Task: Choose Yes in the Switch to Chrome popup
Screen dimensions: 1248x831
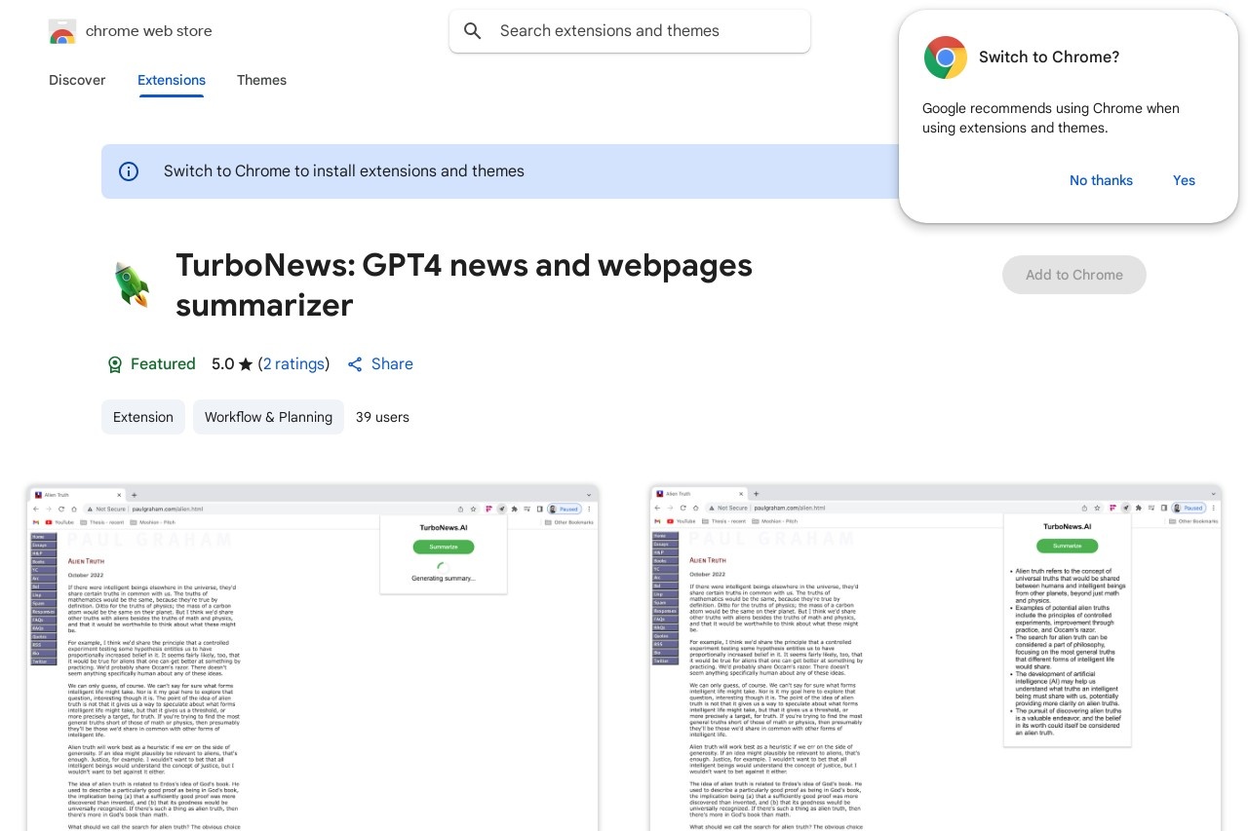Action: pos(1184,180)
